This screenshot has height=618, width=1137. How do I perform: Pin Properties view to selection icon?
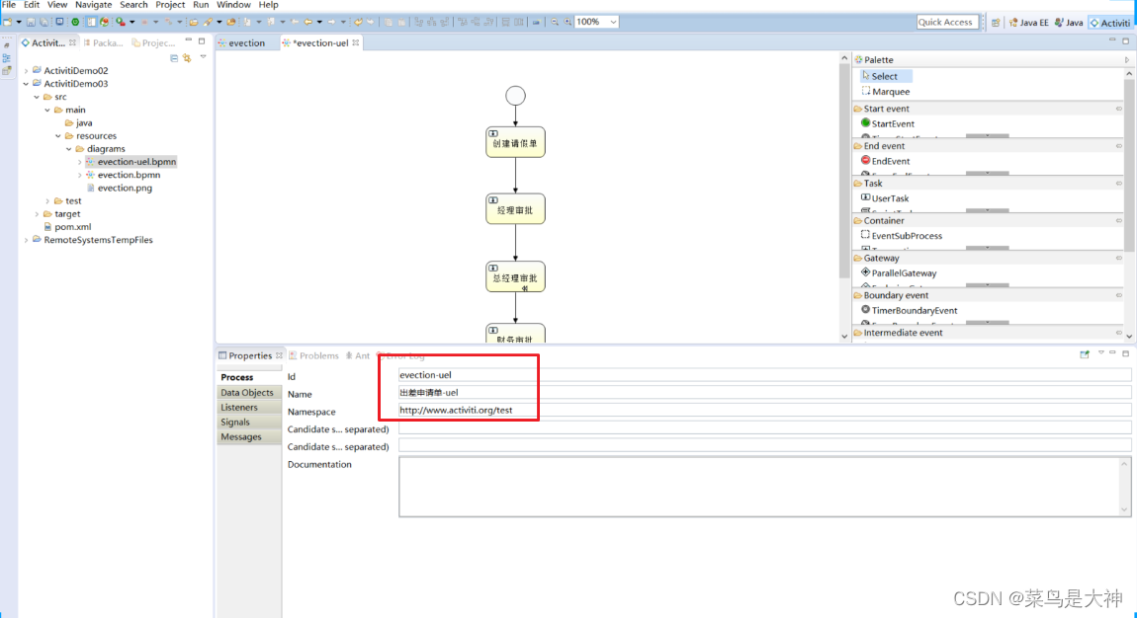1085,353
